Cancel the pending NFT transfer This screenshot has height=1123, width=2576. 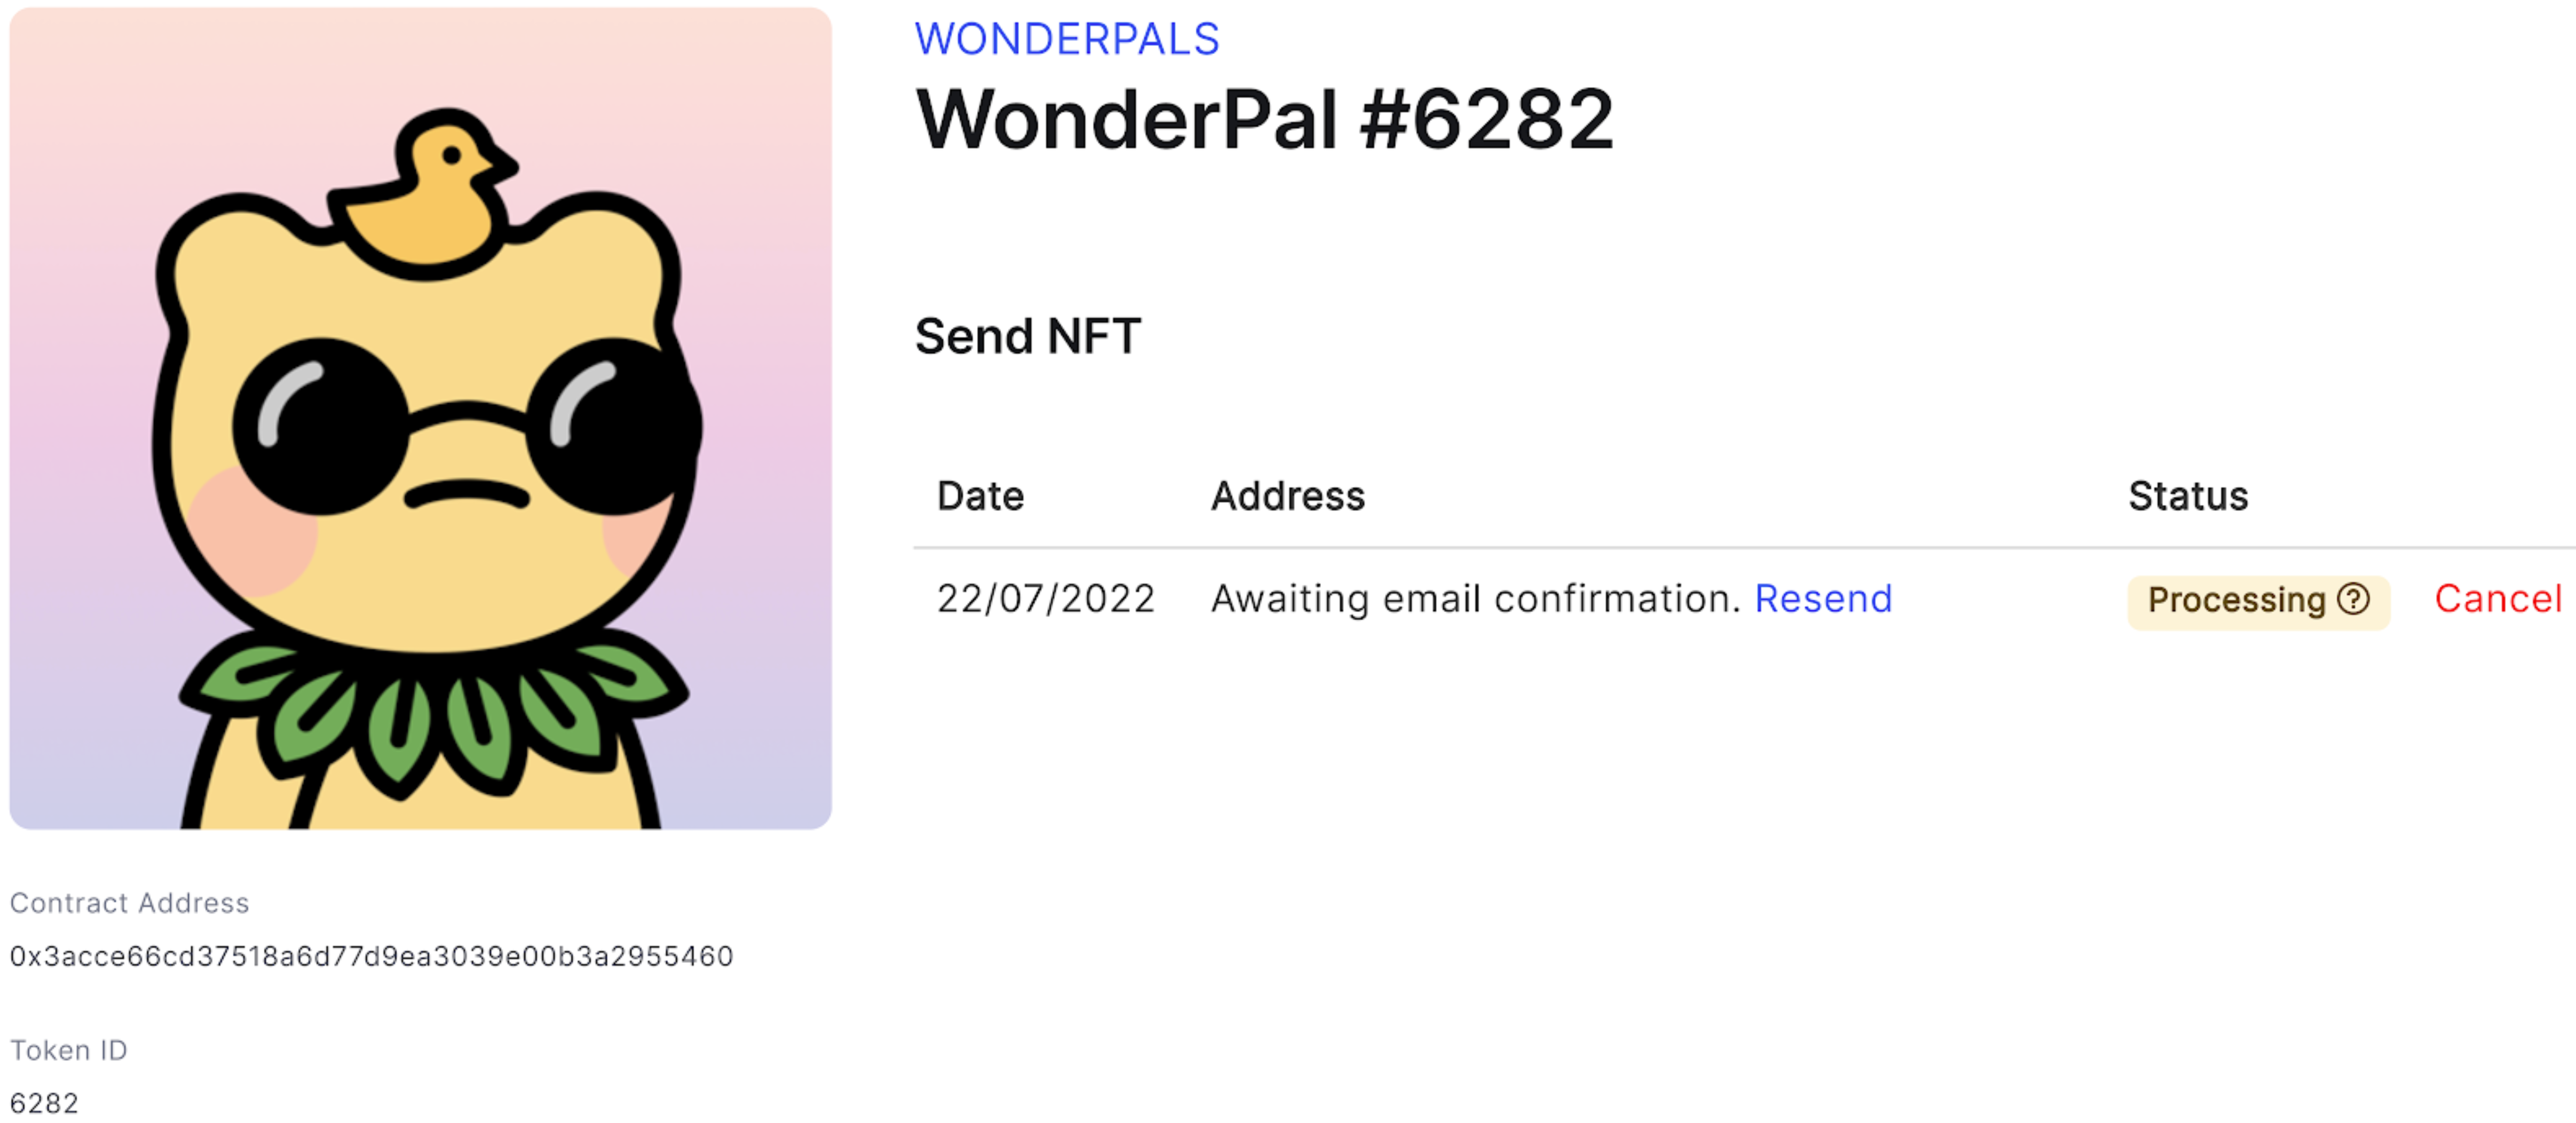point(2497,599)
